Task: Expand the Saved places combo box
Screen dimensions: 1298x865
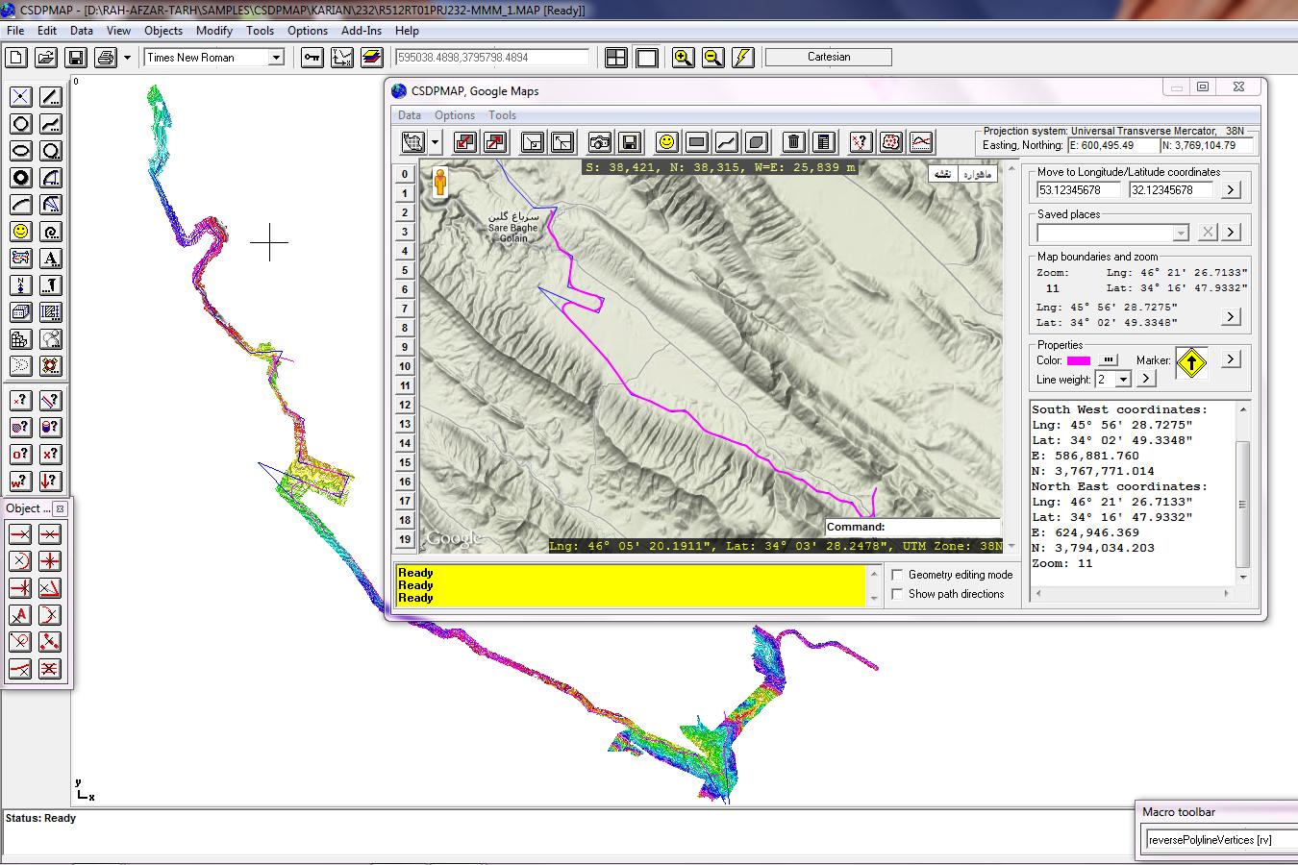Action: click(x=1181, y=233)
